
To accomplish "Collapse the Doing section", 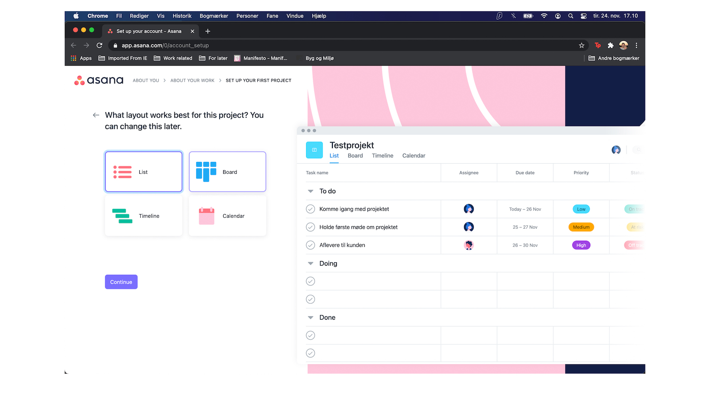I will coord(311,263).
